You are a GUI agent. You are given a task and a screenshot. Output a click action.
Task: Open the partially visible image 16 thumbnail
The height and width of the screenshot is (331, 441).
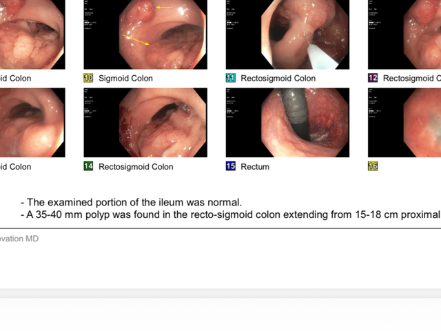[x=404, y=123]
